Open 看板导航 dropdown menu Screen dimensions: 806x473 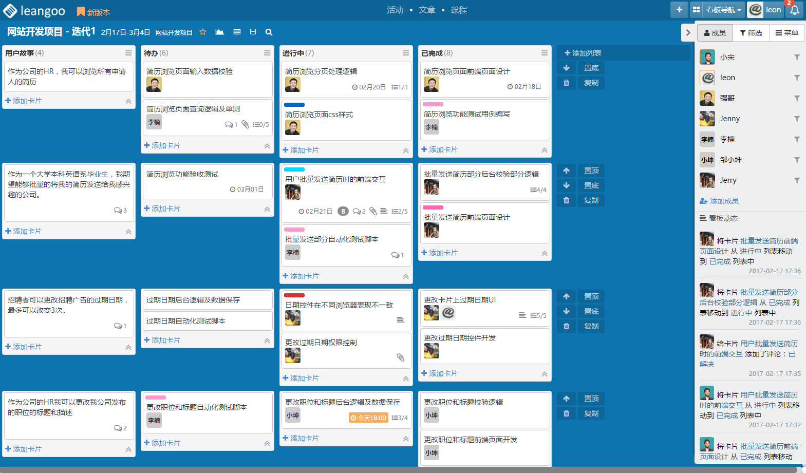pos(717,10)
